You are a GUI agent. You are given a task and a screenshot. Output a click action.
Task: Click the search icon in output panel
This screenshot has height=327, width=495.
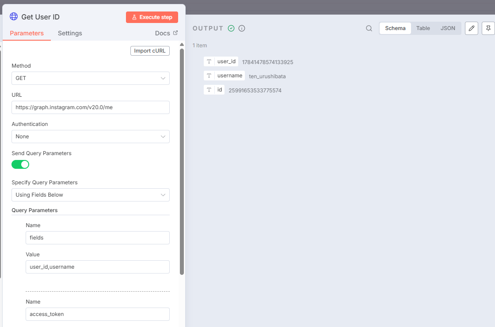point(369,28)
